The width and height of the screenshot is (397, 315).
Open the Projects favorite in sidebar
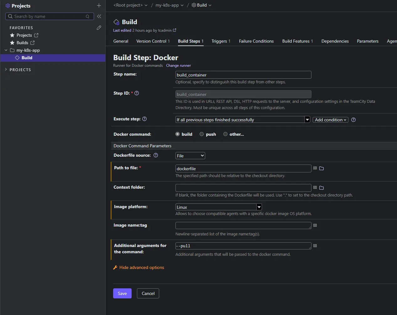pos(24,35)
